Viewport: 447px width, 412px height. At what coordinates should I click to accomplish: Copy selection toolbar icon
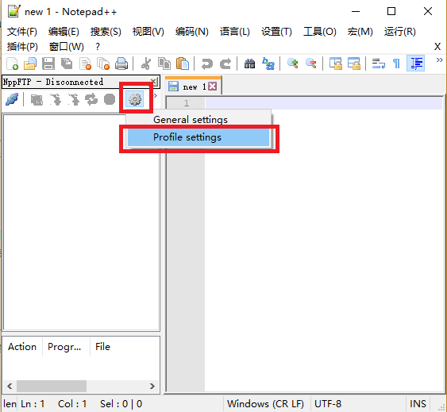pyautogui.click(x=164, y=64)
